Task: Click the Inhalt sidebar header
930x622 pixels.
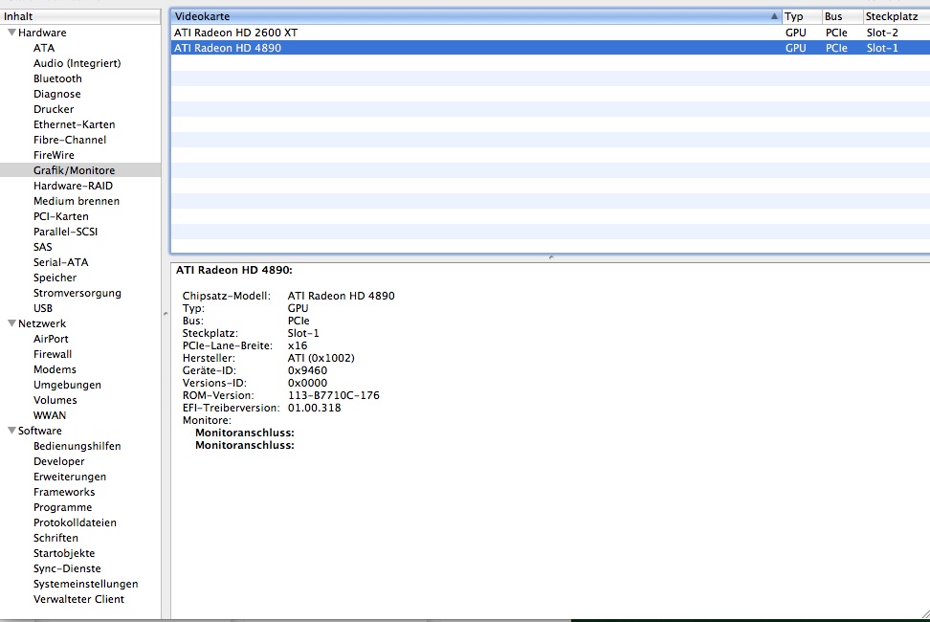Action: tap(80, 16)
